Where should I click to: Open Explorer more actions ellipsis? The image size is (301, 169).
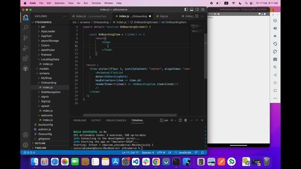coord(64,16)
